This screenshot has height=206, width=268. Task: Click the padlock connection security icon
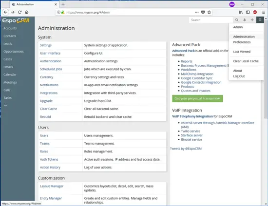63,12
